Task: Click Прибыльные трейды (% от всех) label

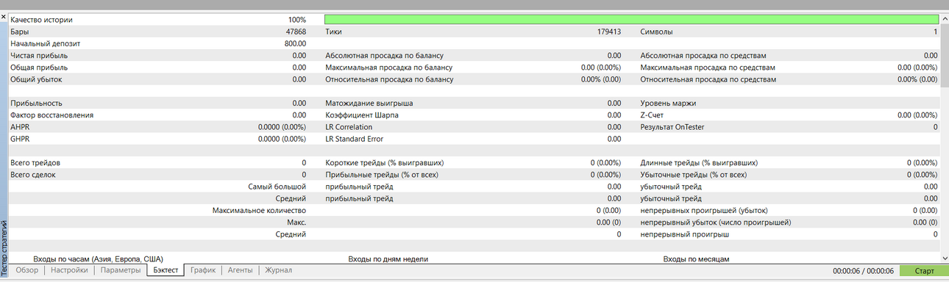Action: click(383, 174)
